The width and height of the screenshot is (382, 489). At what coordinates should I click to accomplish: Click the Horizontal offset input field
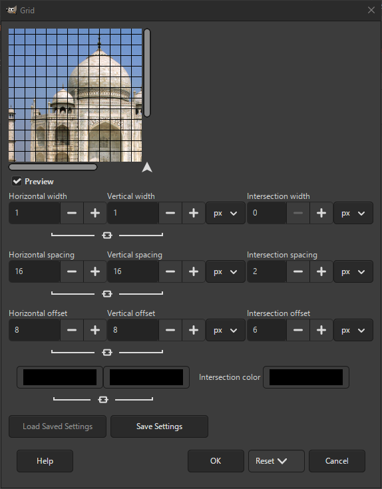pos(35,330)
